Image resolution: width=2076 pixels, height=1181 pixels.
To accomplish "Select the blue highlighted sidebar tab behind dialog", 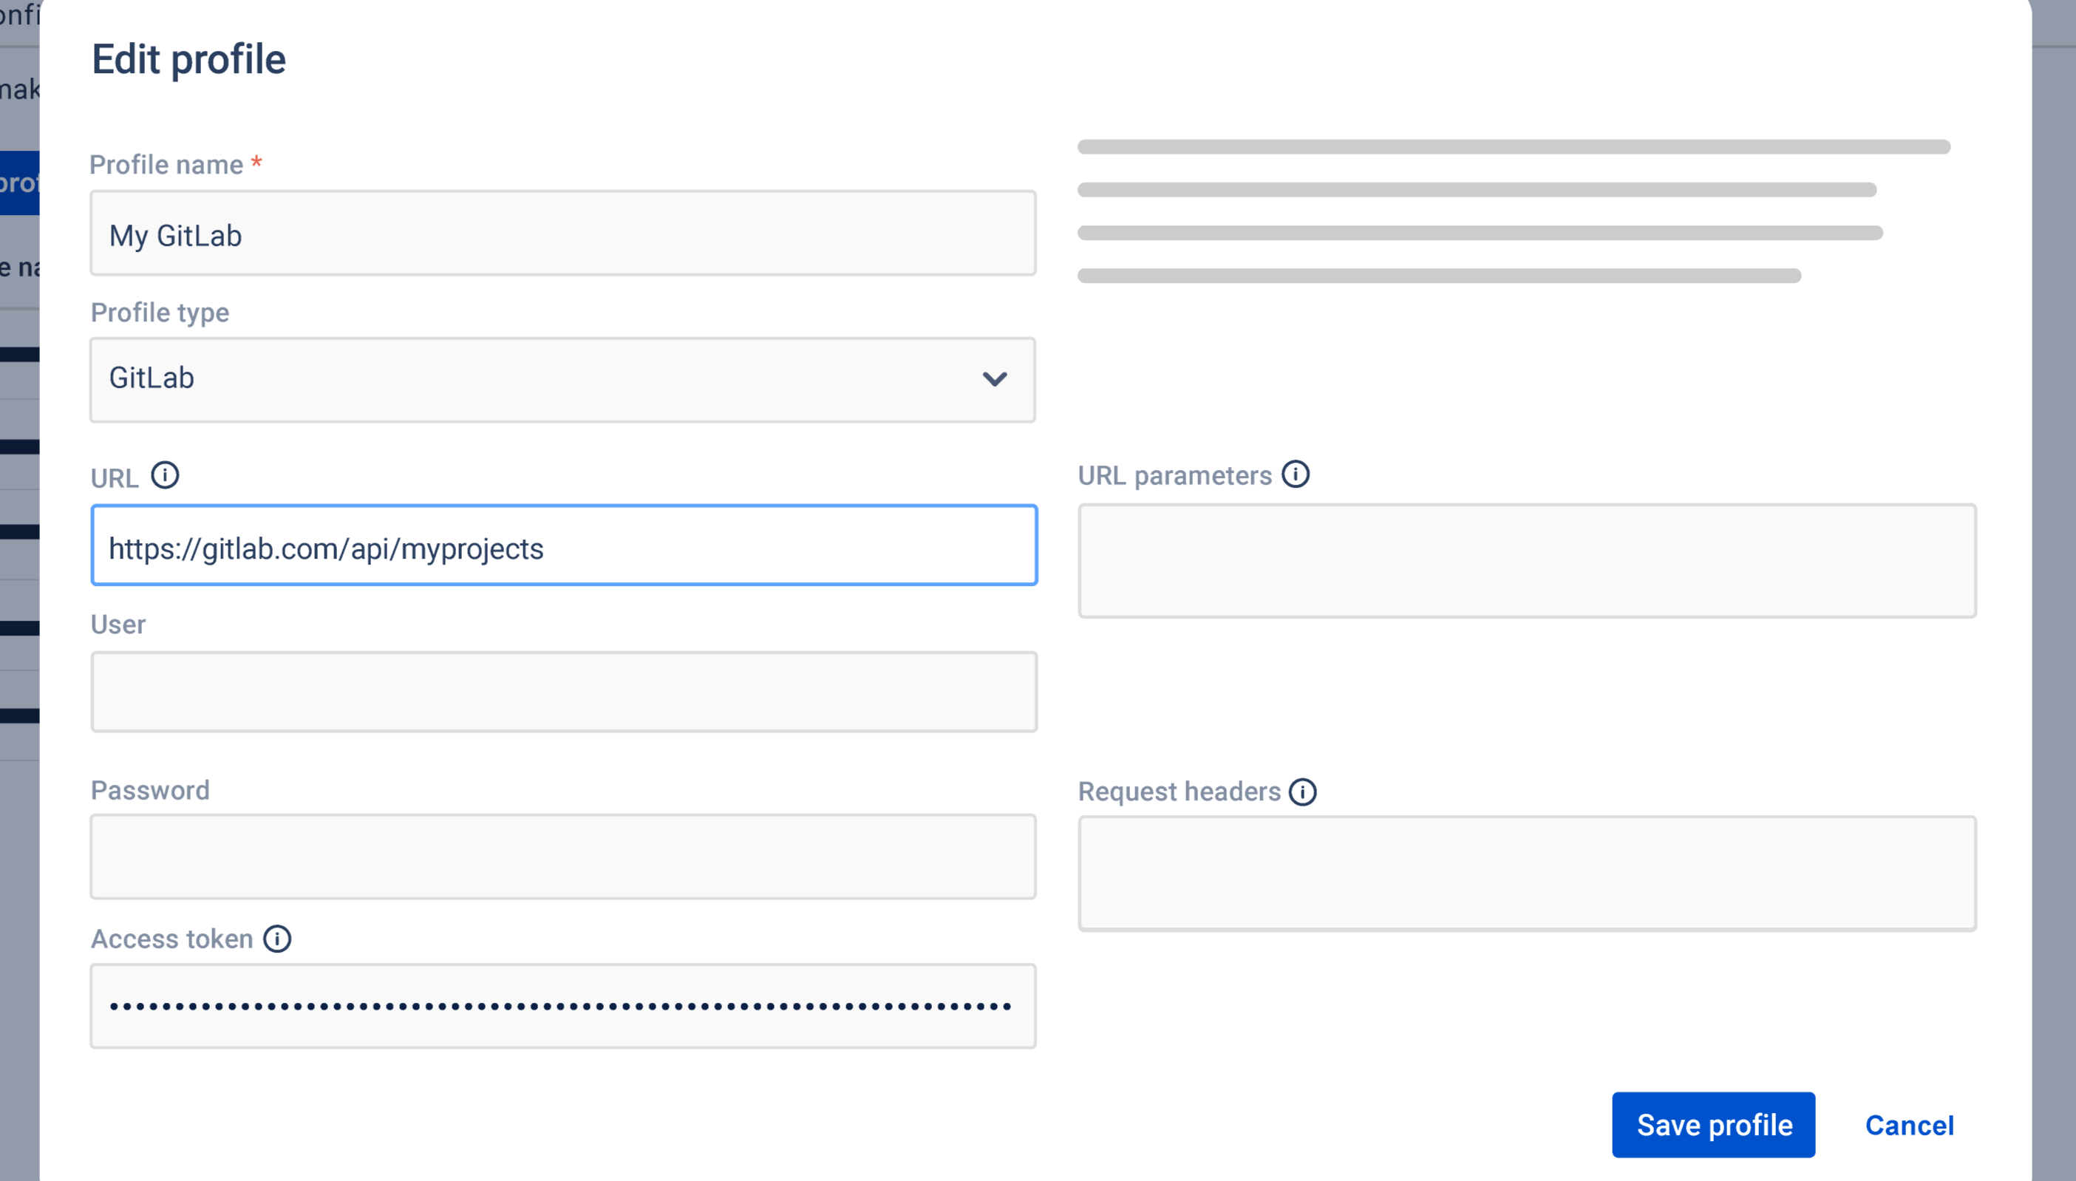I will (x=19, y=183).
